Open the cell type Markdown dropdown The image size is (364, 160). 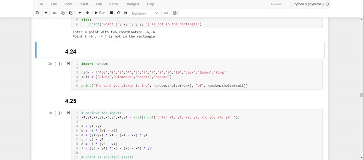pos(145,13)
